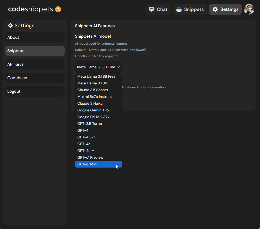Open the Chat page
The width and height of the screenshot is (260, 229).
[158, 9]
